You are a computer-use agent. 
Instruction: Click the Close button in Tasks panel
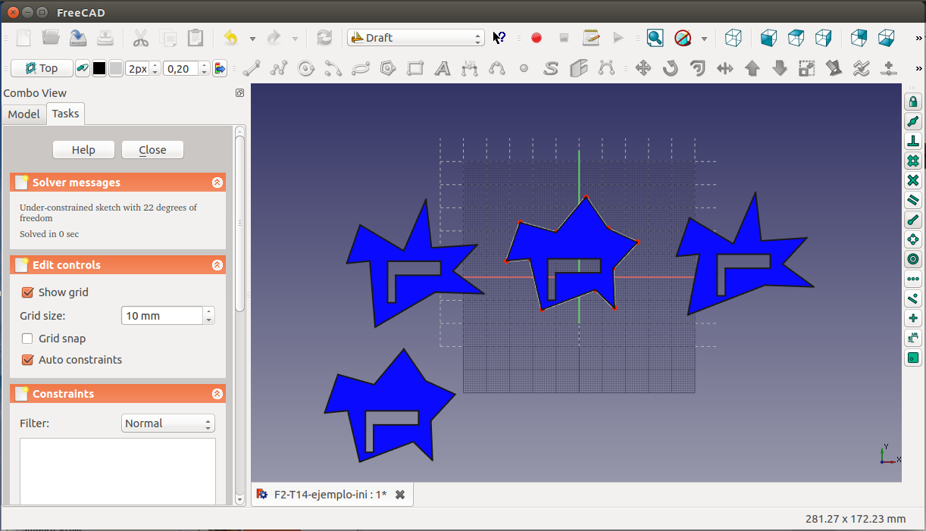(152, 150)
